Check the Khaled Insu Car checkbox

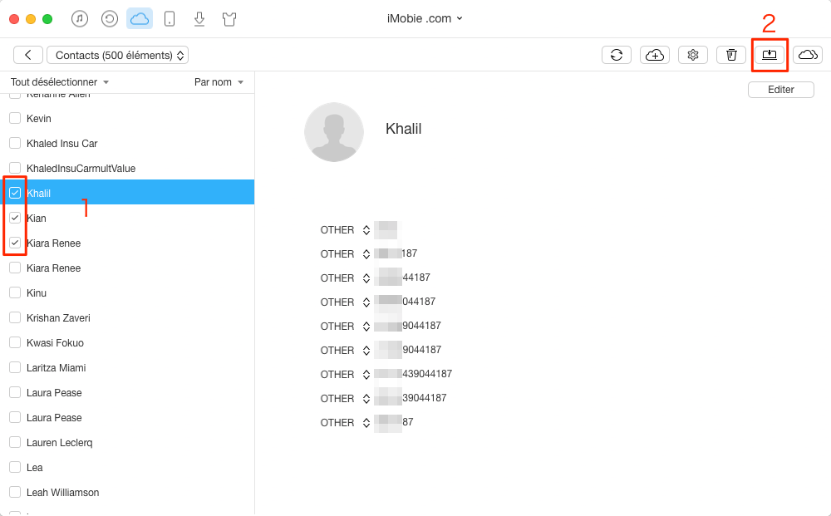[15, 143]
